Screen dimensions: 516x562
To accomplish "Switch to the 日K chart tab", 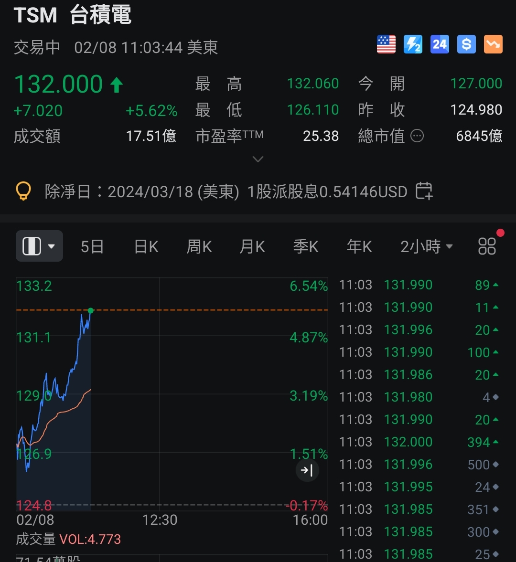I will pos(146,246).
